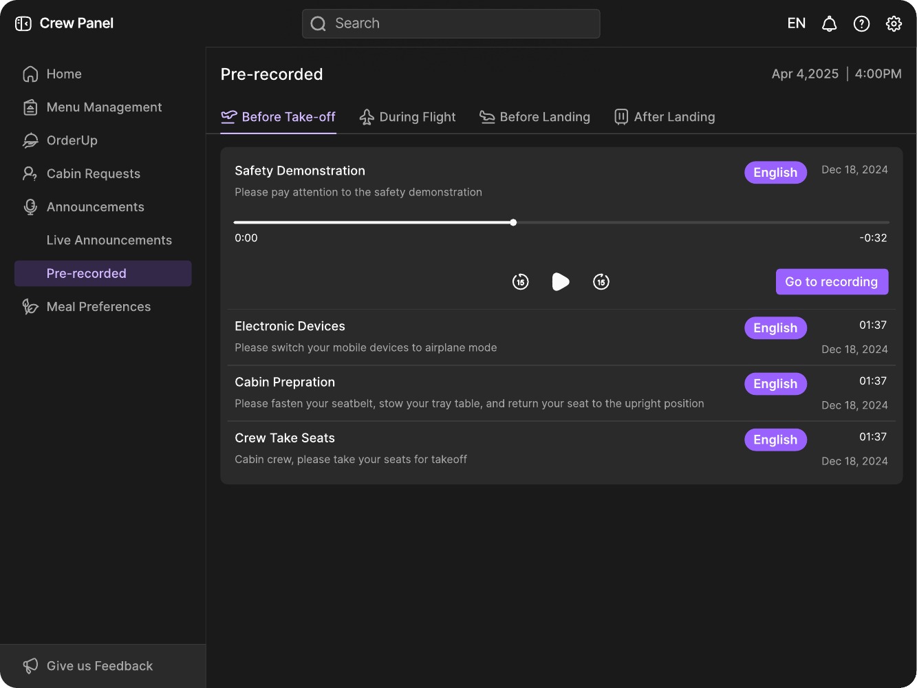Click Give us Feedback
Image resolution: width=917 pixels, height=688 pixels.
tap(103, 666)
